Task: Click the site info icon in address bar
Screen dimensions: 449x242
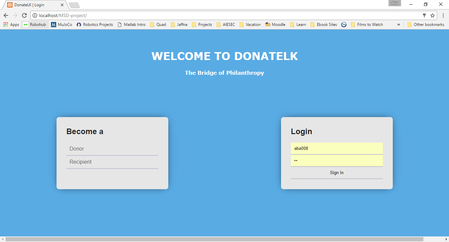Action: click(35, 15)
